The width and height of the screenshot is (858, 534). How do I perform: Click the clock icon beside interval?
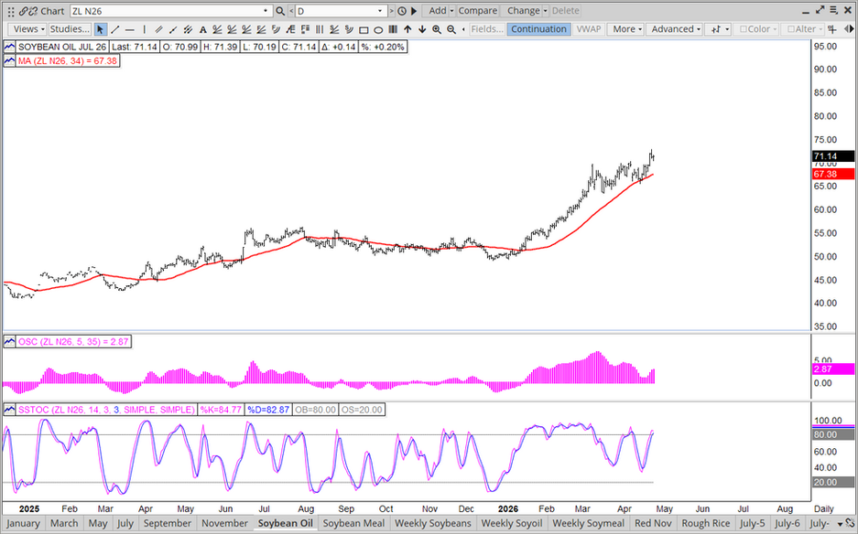click(402, 11)
